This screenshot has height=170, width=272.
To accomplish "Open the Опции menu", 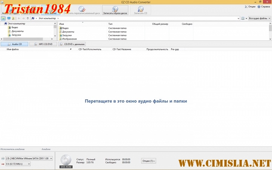I will point(250,6).
